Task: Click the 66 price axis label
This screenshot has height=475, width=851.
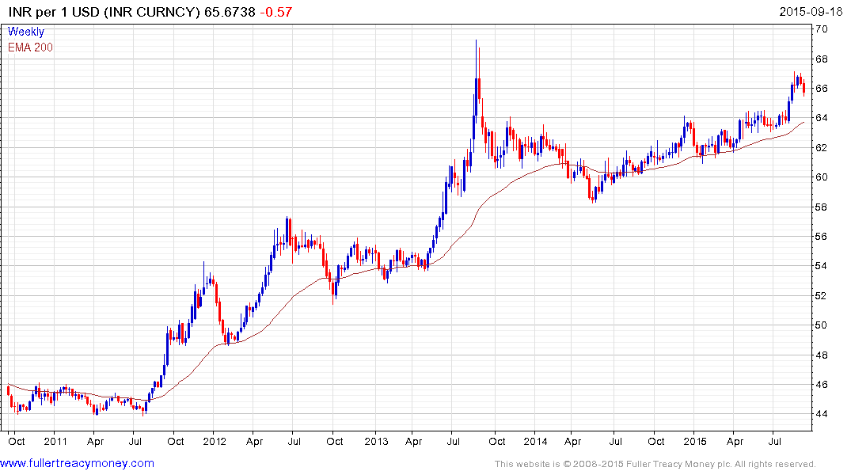Action: point(822,88)
